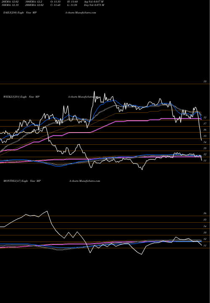Image resolution: width=210 pixels, height=303 pixels.
Task: Click the MONTHLY(47) Eagle View MP title
Action: 22,181
